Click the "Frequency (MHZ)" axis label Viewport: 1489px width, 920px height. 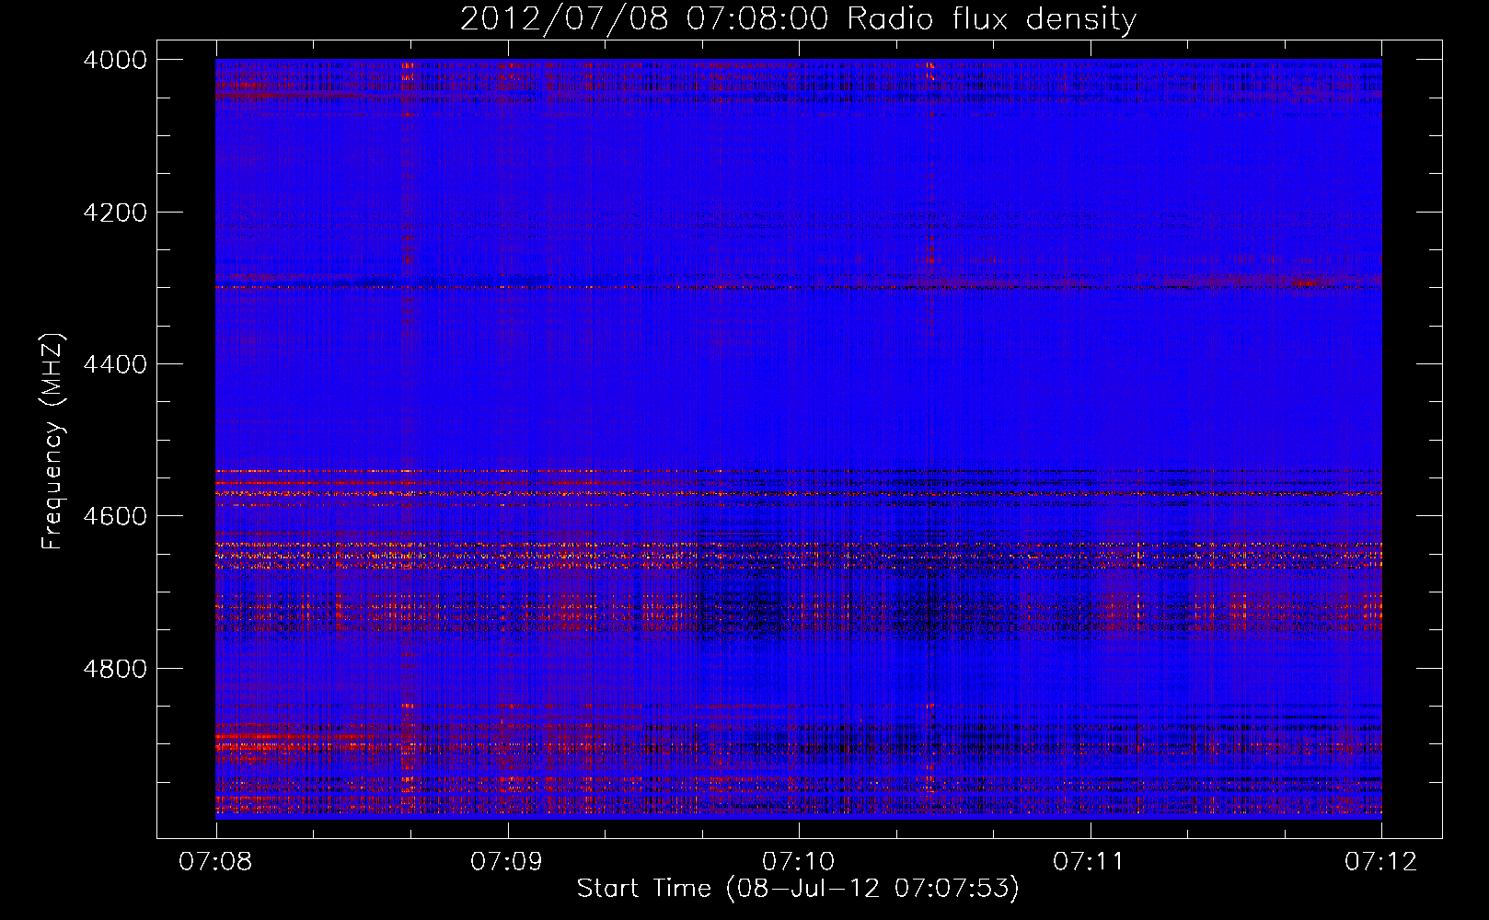(x=53, y=442)
